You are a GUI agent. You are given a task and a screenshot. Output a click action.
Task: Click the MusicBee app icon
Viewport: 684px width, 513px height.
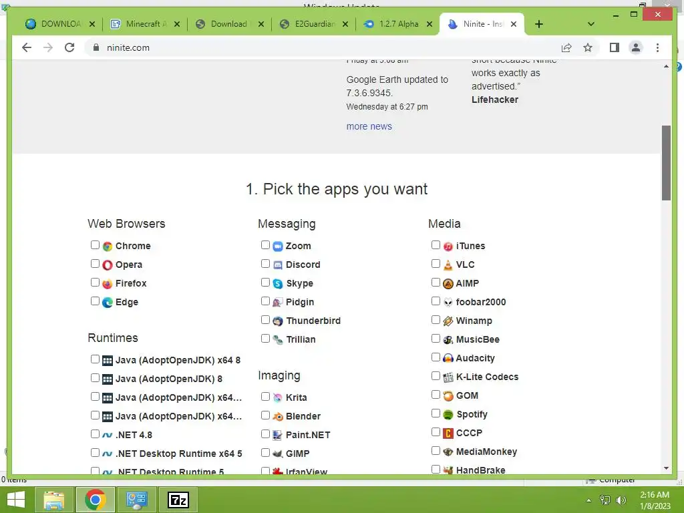[448, 340]
